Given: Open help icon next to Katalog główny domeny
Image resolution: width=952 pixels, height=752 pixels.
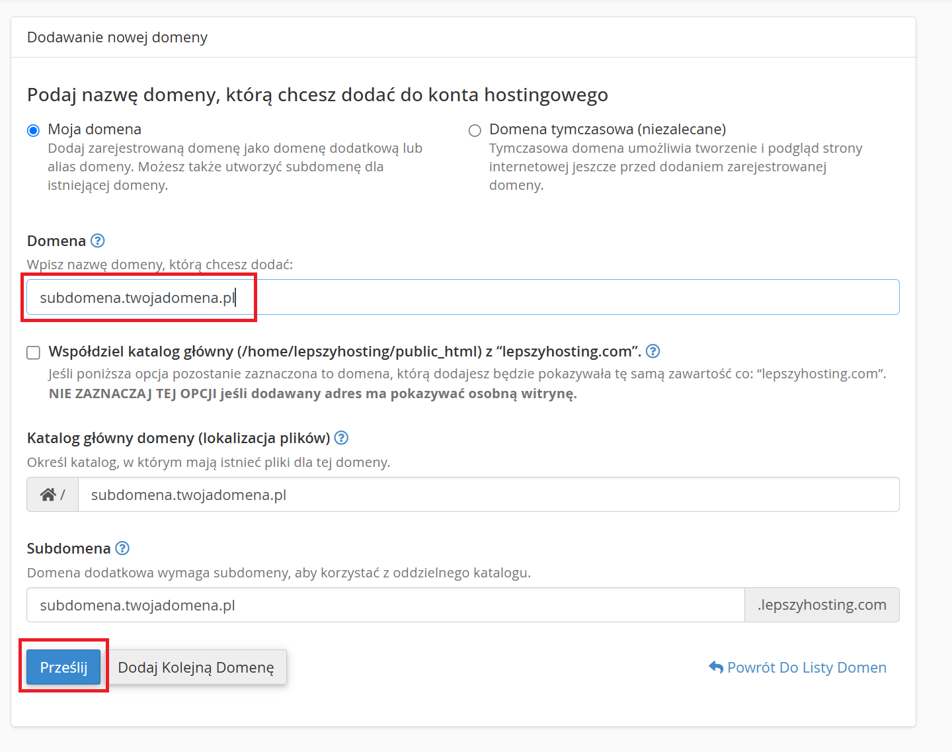Looking at the screenshot, I should click(x=341, y=438).
